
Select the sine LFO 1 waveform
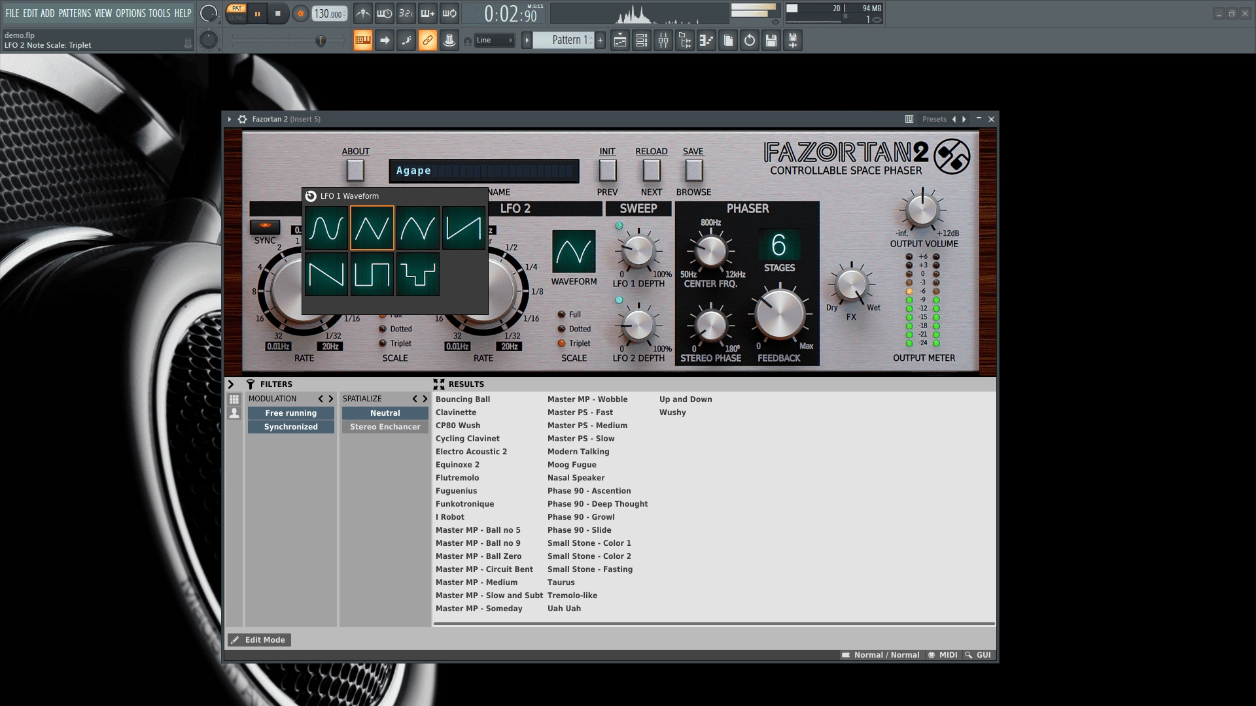coord(326,228)
